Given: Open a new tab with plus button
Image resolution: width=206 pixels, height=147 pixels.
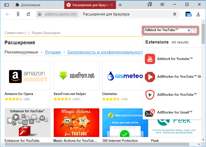Looking at the screenshot, I should click(120, 5).
